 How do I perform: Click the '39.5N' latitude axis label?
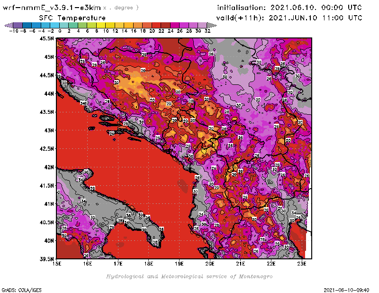pos(46,259)
